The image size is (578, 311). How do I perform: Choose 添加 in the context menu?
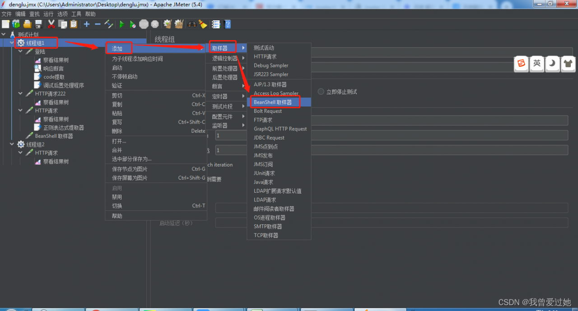point(156,48)
